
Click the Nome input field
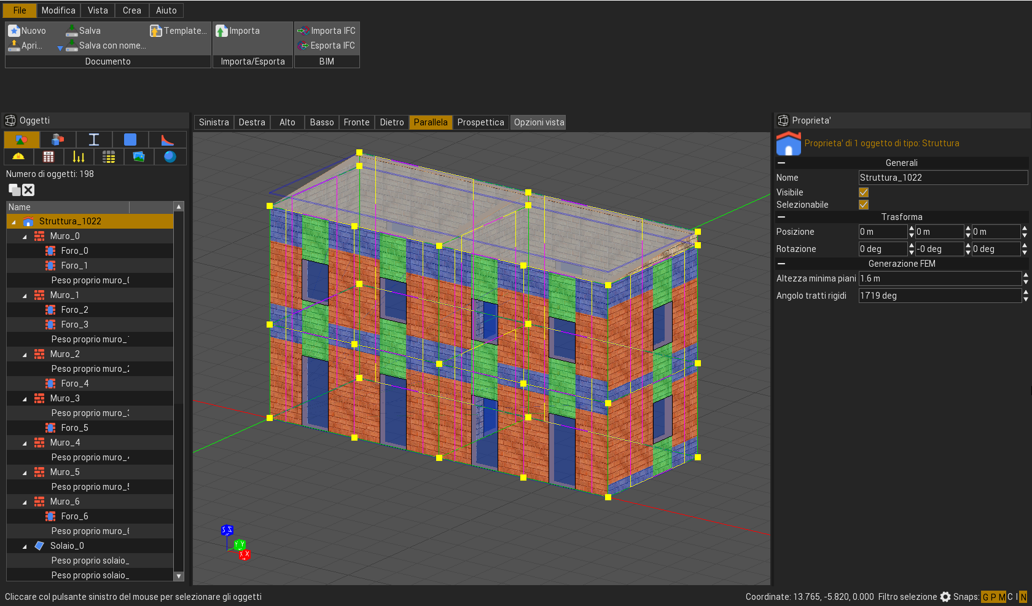coord(943,178)
